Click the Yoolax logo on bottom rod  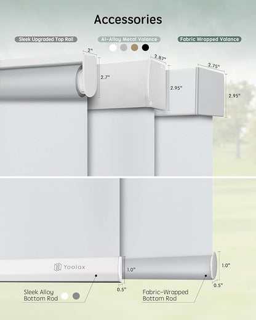(x=70, y=267)
